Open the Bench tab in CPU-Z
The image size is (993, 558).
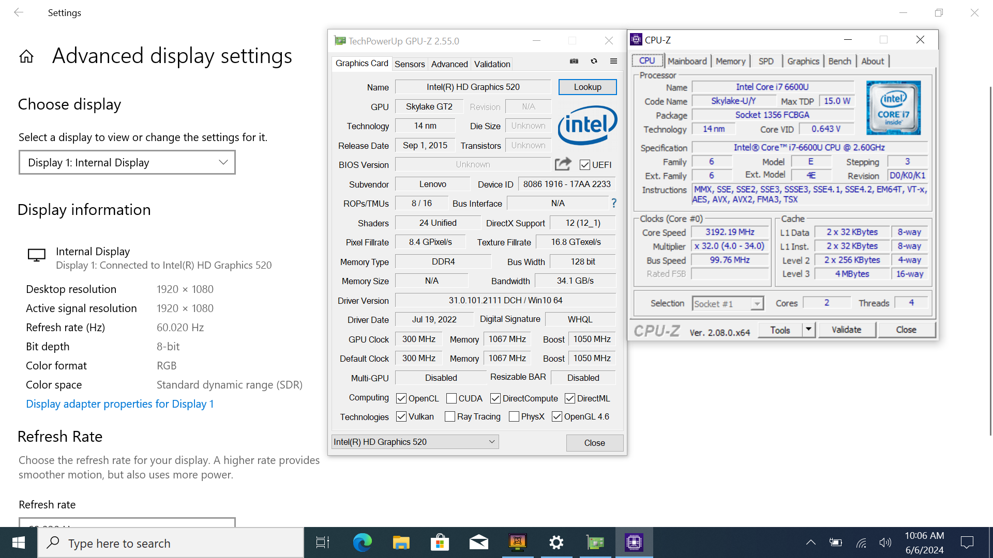click(839, 61)
